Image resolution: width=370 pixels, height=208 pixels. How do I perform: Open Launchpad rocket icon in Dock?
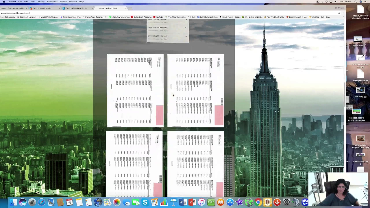32,202
